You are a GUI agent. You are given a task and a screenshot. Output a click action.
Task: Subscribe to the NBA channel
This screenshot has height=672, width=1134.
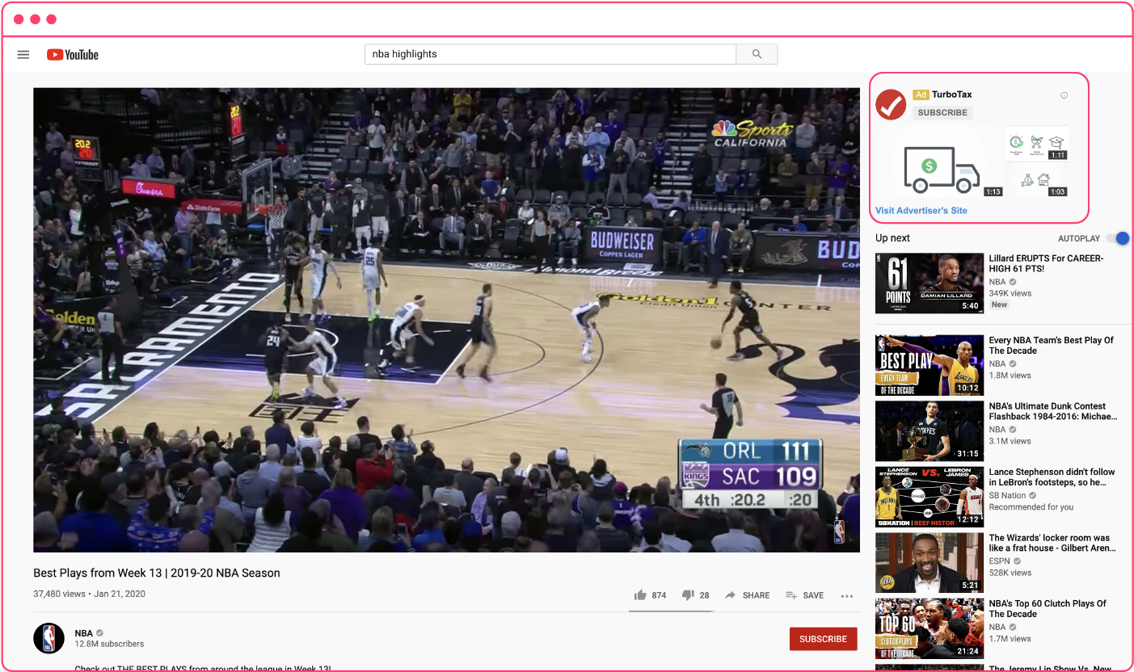pos(823,639)
